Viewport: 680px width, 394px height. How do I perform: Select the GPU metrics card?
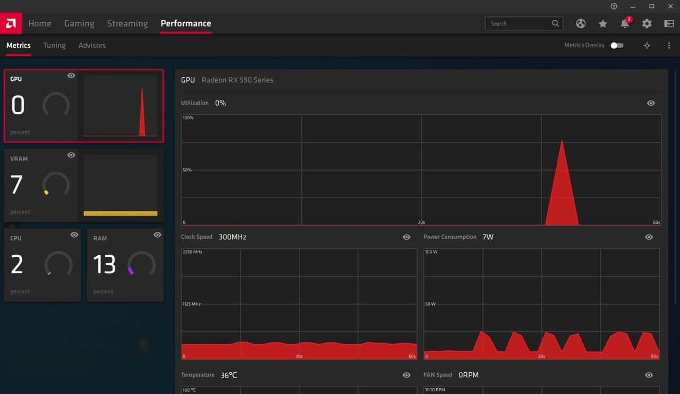[84, 106]
